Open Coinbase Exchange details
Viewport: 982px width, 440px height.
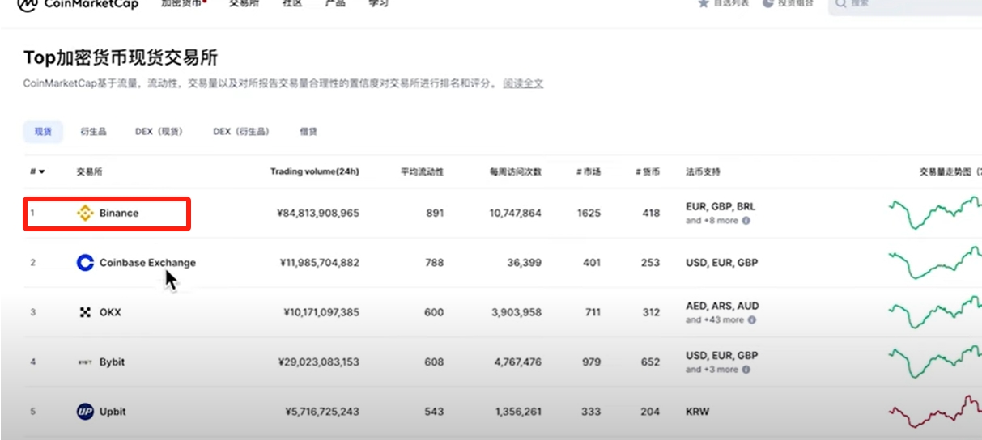pyautogui.click(x=147, y=263)
